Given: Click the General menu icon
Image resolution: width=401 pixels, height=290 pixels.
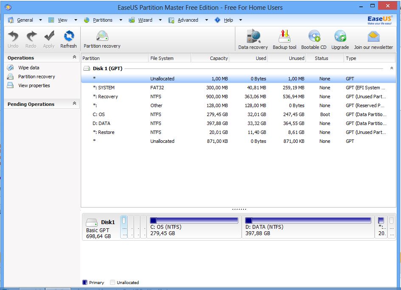Looking at the screenshot, I should [11, 20].
